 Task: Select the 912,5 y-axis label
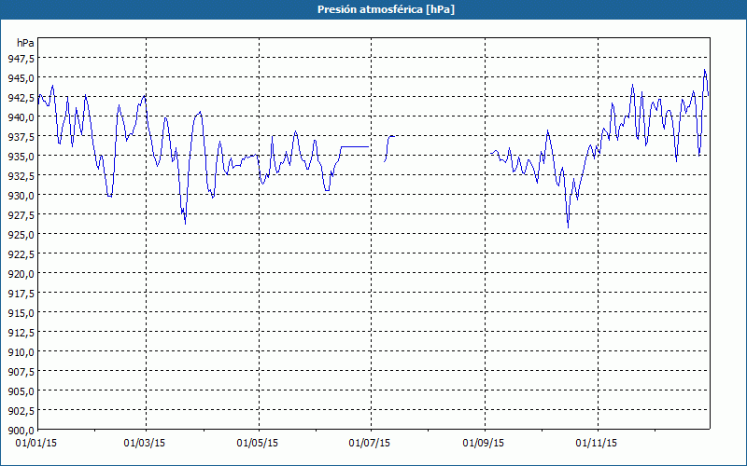(21, 333)
